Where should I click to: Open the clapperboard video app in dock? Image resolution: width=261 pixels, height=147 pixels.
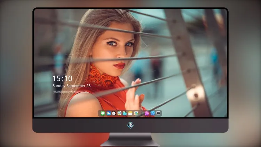pos(125,113)
